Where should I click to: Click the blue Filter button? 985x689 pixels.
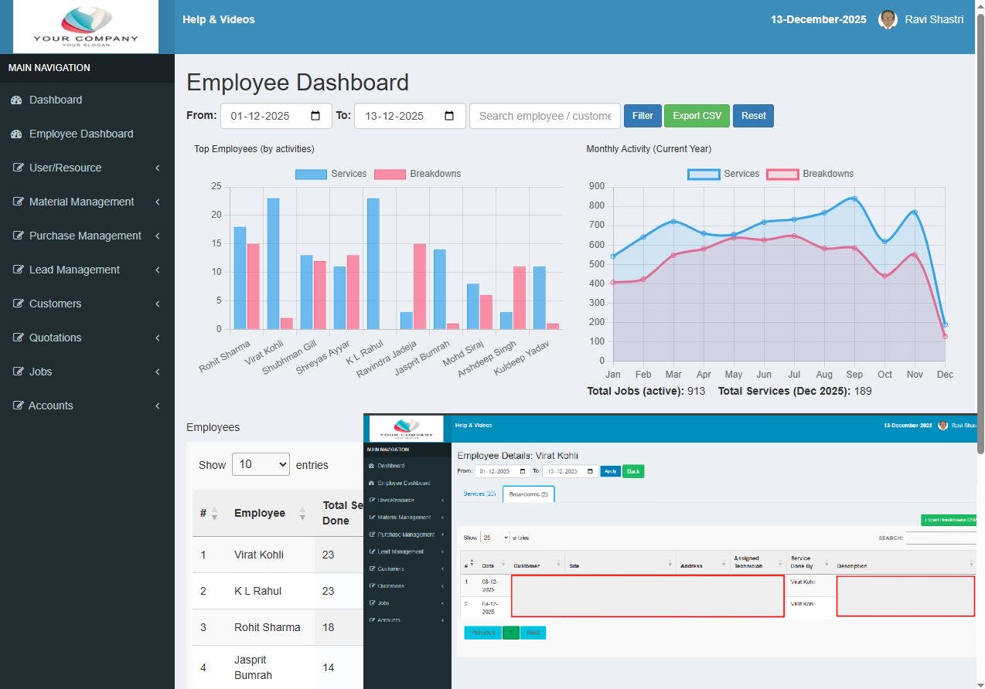coord(642,116)
